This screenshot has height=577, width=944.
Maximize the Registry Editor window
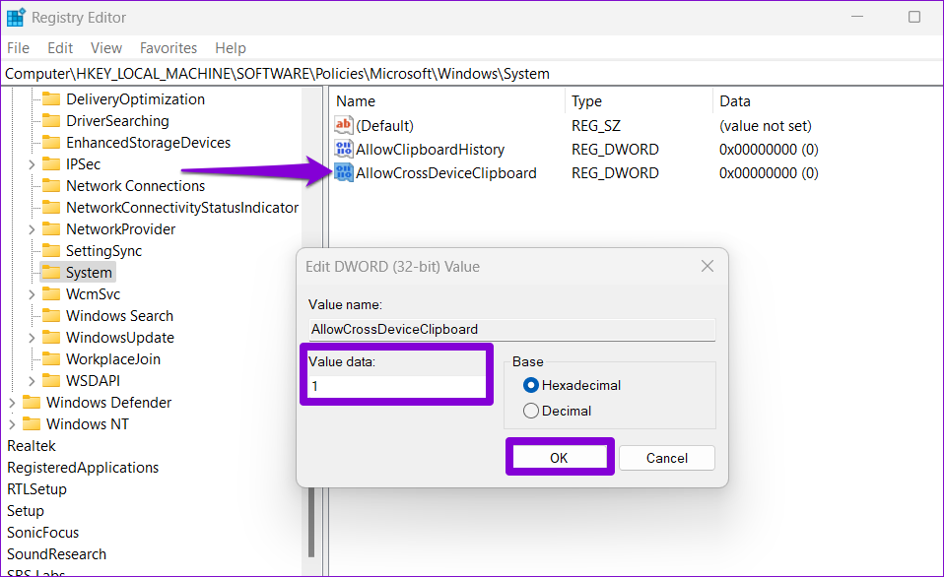913,17
